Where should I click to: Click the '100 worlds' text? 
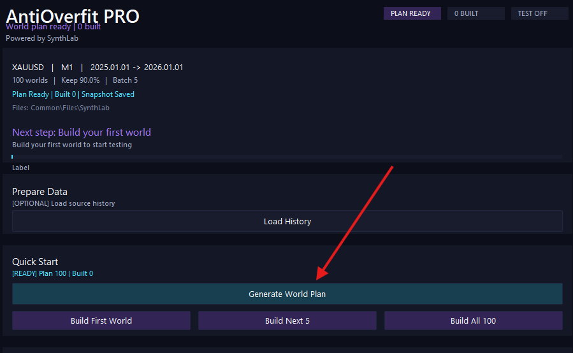(30, 80)
